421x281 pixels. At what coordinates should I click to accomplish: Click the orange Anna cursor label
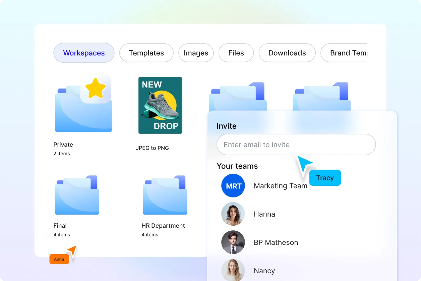tap(59, 259)
